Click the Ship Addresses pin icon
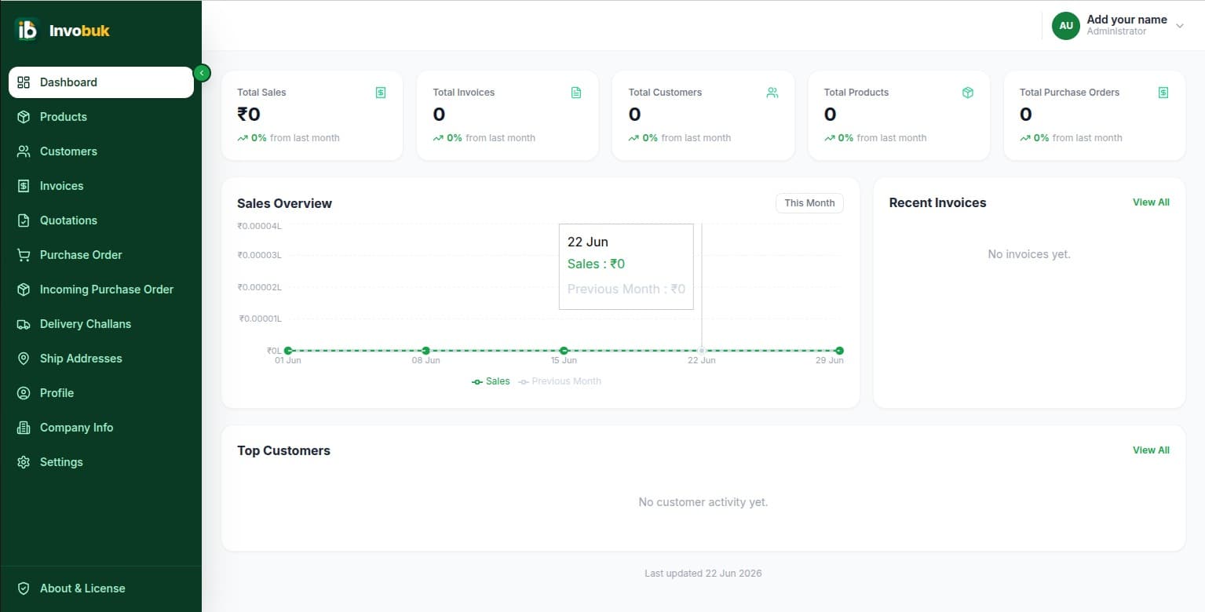1205x612 pixels. click(24, 359)
